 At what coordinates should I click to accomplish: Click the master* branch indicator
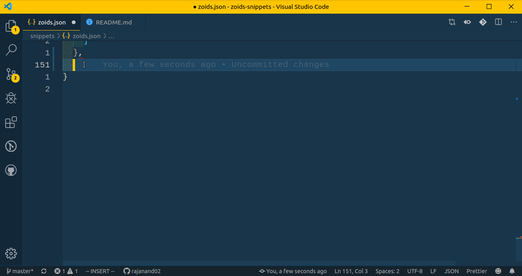[x=20, y=271]
